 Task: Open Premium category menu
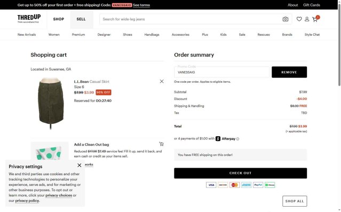point(78,35)
